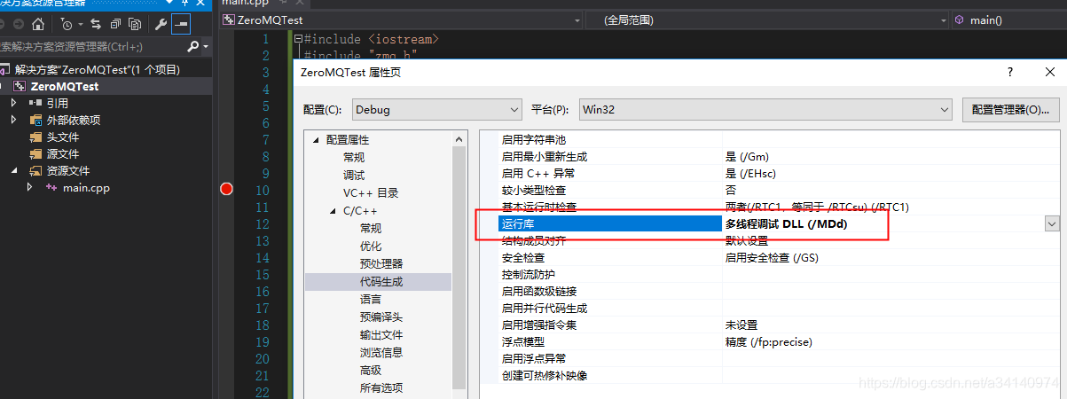Click the 外部依赖项 folder icon
The image size is (1067, 399).
[x=36, y=120]
